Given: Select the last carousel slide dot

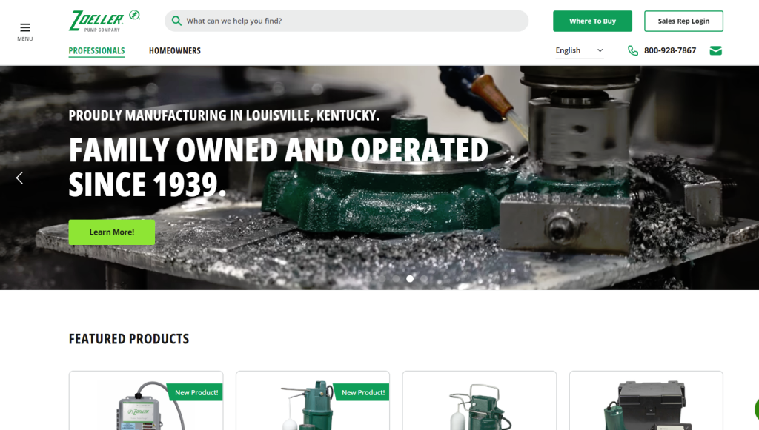Looking at the screenshot, I should pyautogui.click(x=424, y=279).
